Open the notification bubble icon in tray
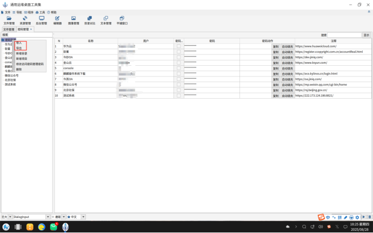 tap(345, 227)
